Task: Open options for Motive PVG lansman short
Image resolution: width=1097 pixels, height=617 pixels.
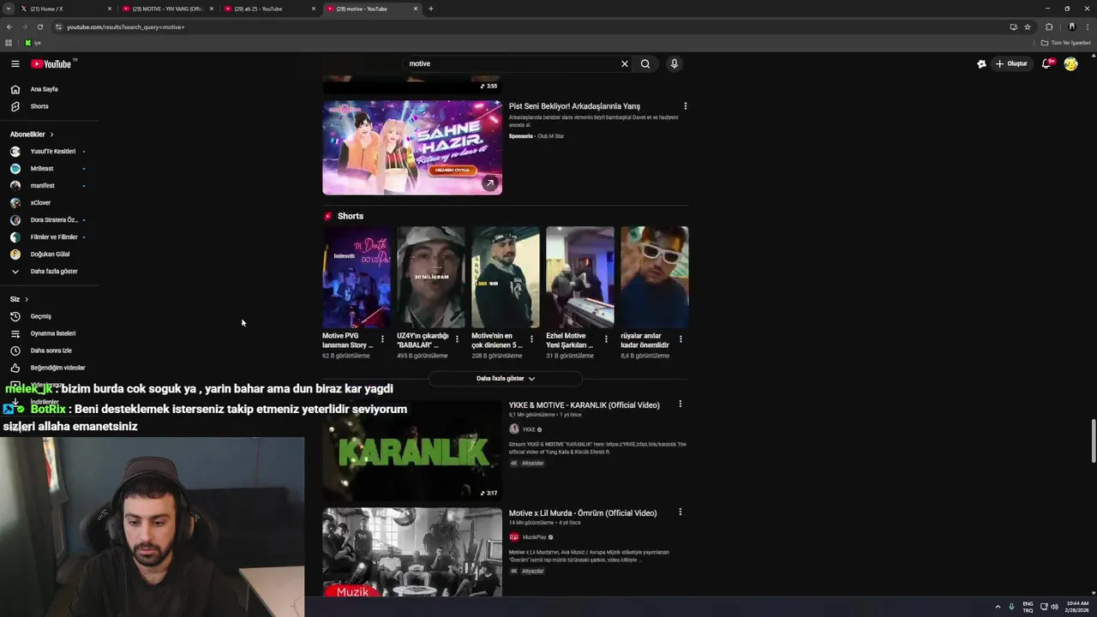Action: tap(382, 339)
